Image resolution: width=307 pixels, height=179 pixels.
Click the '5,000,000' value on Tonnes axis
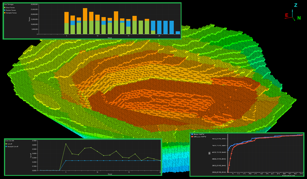tap(35, 29)
